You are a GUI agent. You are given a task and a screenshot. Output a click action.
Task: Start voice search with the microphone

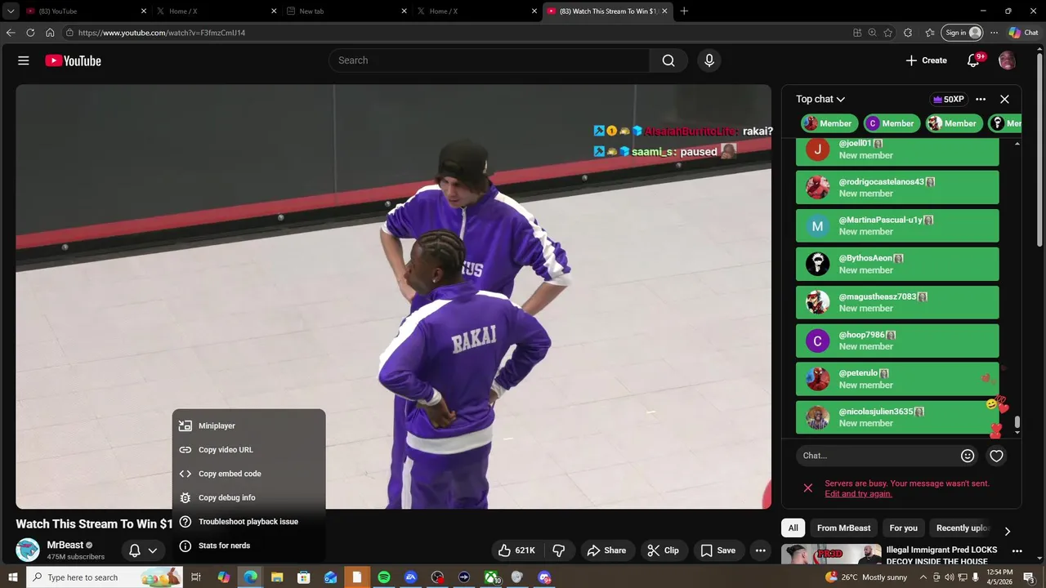(x=709, y=60)
